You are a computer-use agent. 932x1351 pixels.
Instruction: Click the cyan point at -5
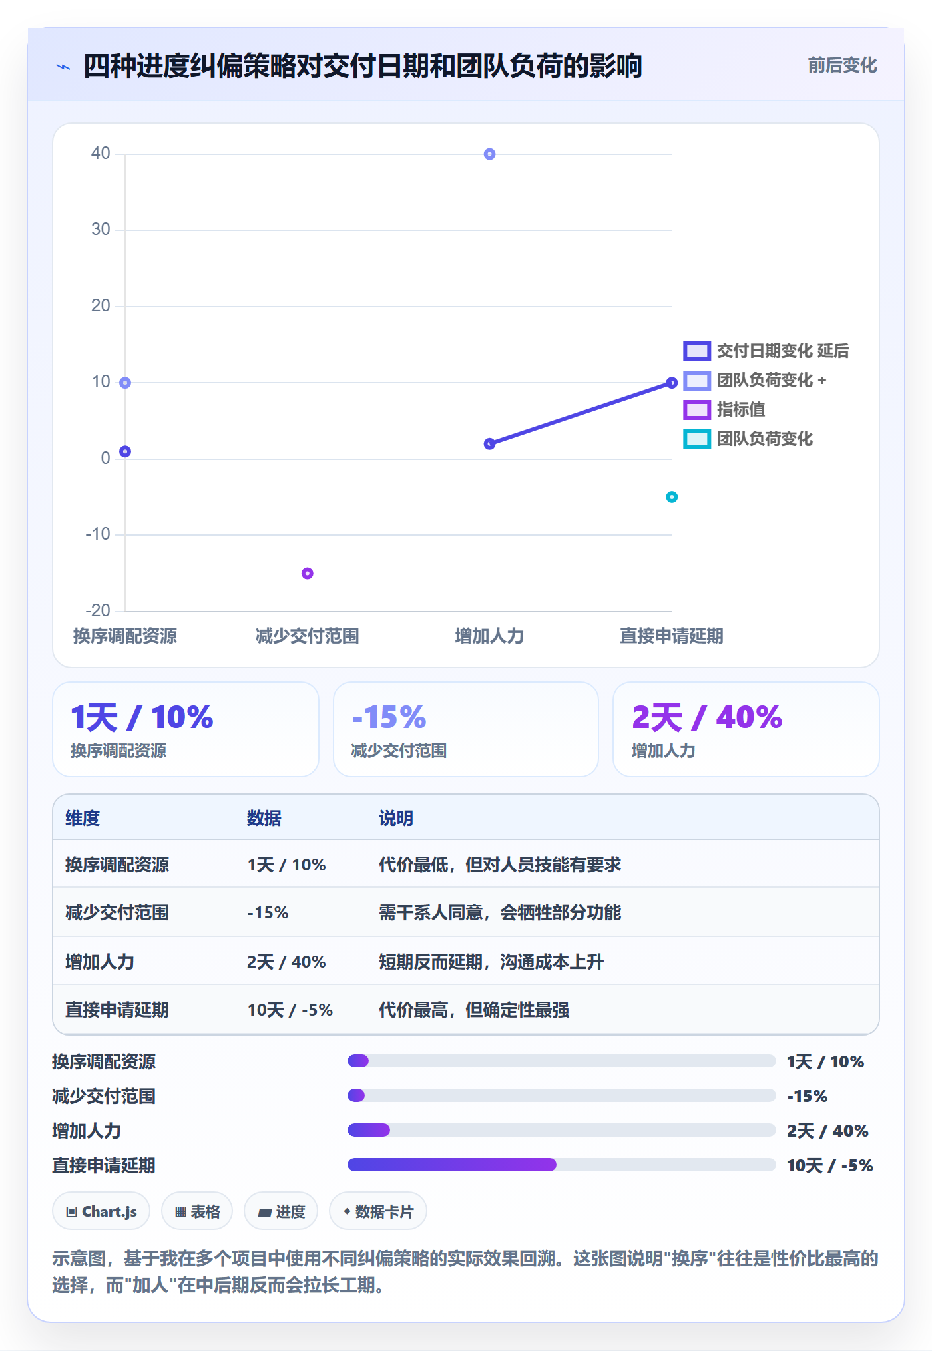tap(672, 497)
